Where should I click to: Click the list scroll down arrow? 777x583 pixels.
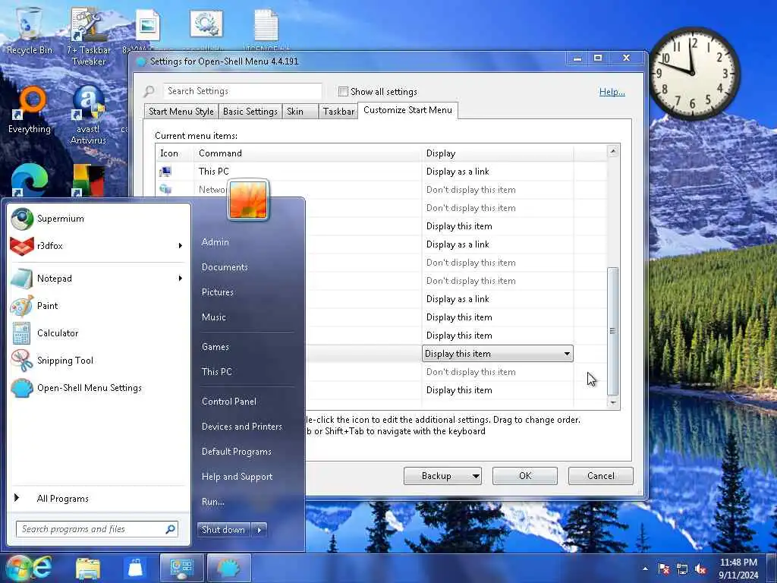pos(613,402)
